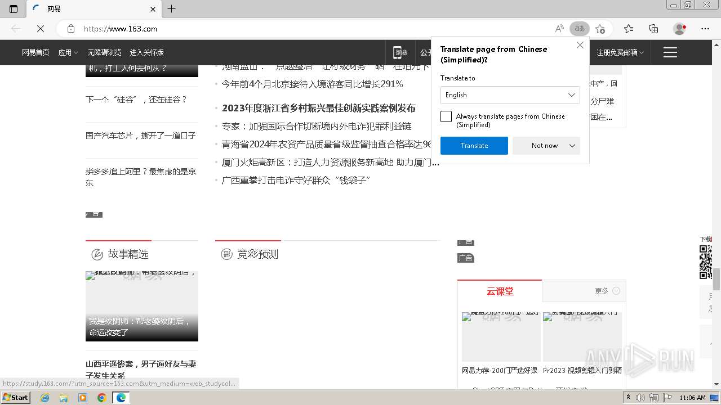Open the tab actions menu icon
The image size is (721, 405).
tap(14, 9)
